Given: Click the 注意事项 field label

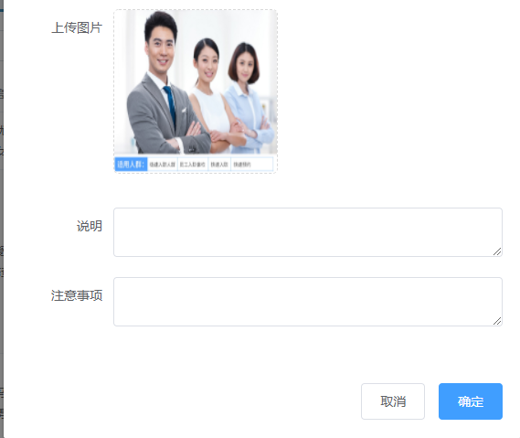Looking at the screenshot, I should [77, 295].
